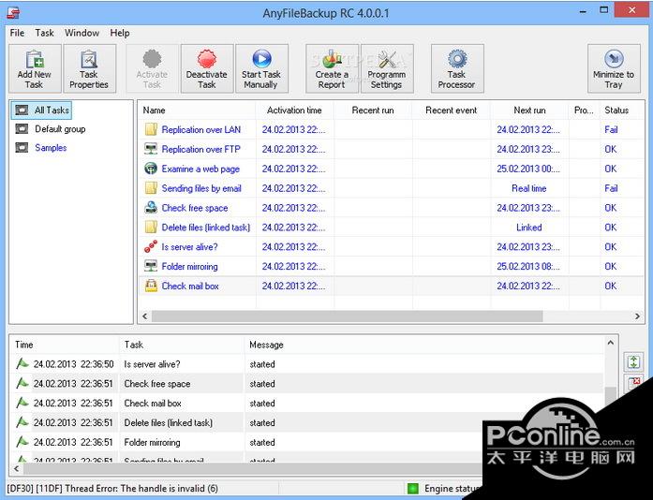
Task: Click the log panel scroll up arrow
Action: 610,343
